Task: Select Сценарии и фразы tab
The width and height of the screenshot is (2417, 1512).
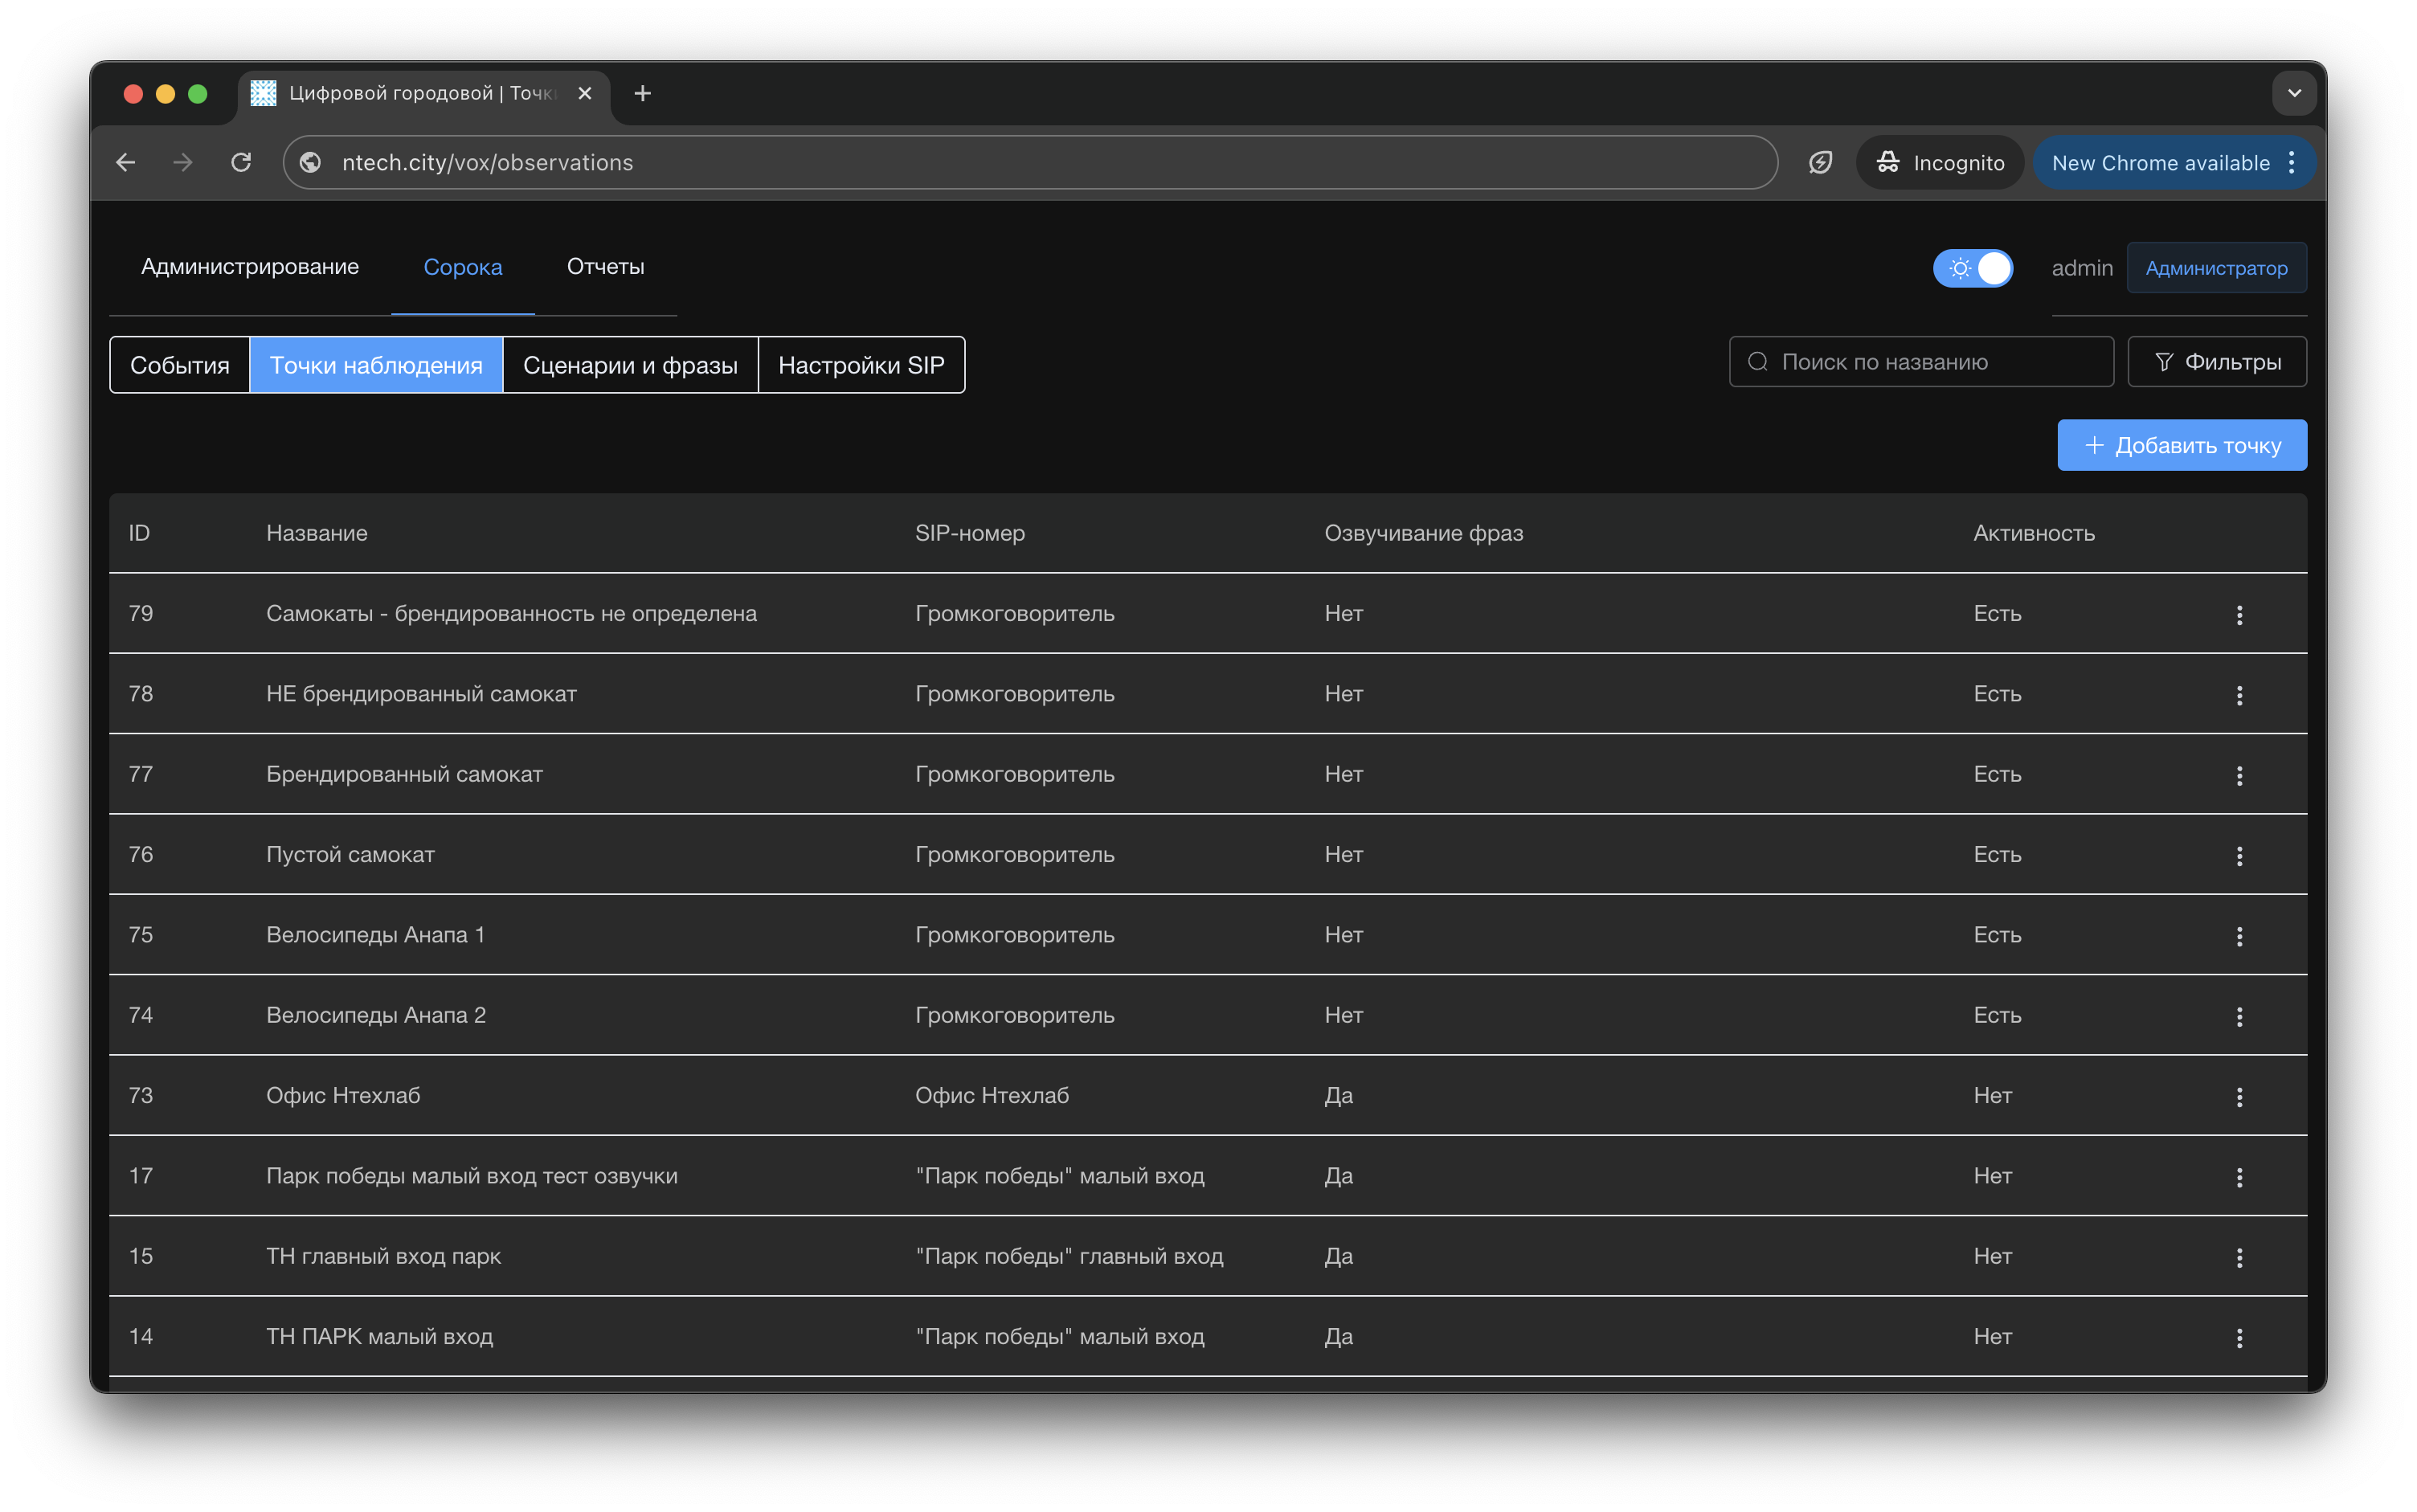Action: tap(630, 365)
